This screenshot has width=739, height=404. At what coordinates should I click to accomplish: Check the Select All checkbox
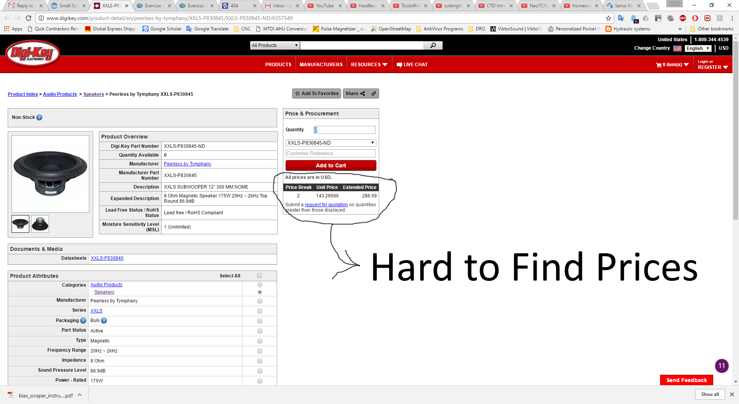259,275
